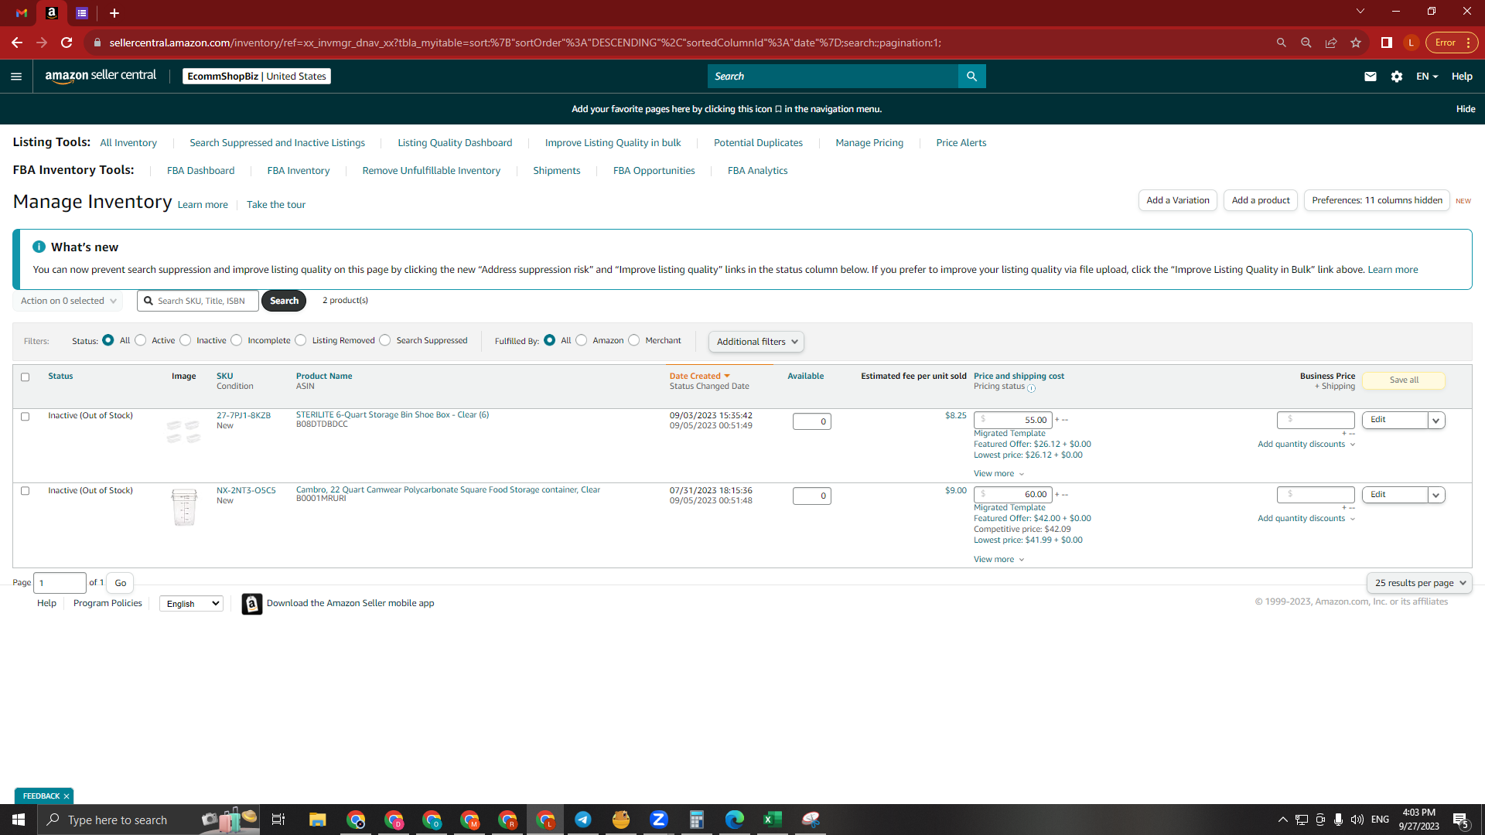The image size is (1485, 835).
Task: Open the EN language dropdown
Action: [1427, 77]
